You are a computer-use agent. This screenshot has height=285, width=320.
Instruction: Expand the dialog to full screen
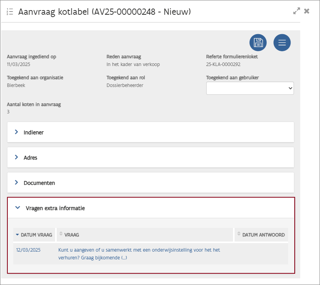297,11
